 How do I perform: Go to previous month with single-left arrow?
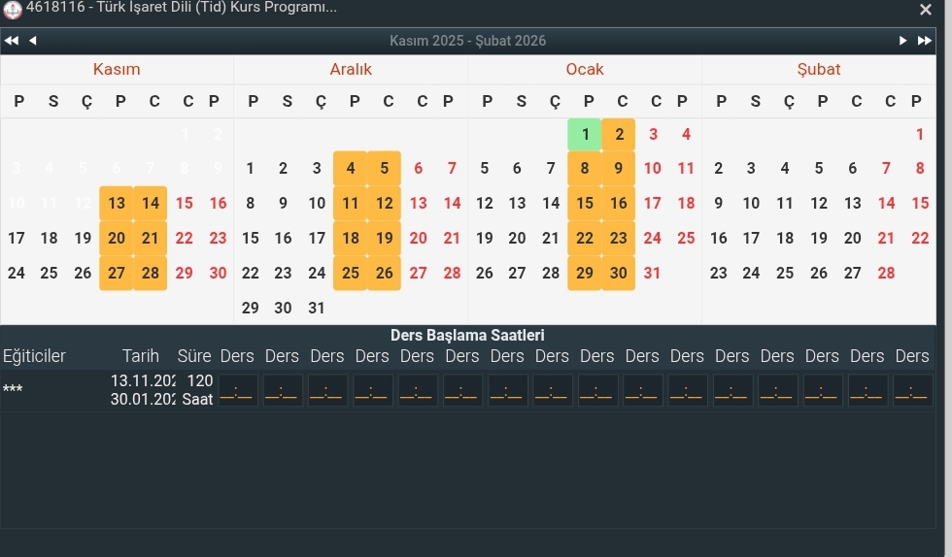tap(33, 41)
